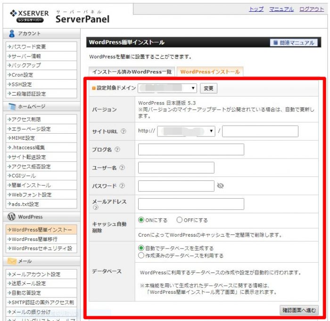Open メールアカウント設定 in sidebar

(x=41, y=274)
